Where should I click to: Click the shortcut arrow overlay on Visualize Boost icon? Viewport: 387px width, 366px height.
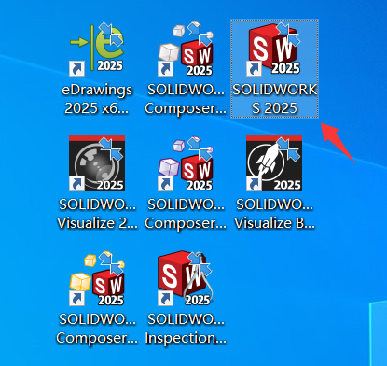pos(254,184)
